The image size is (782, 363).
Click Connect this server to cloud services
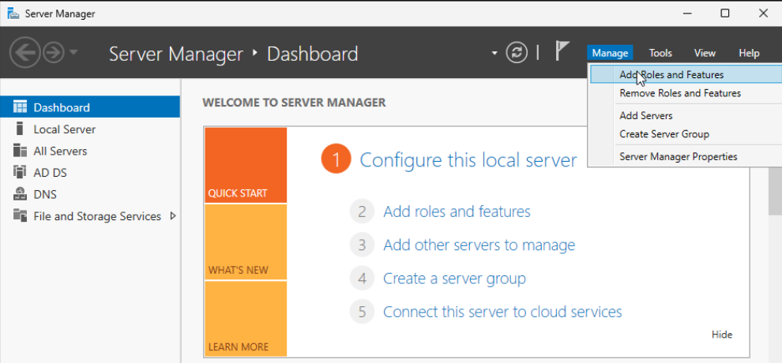[502, 312]
